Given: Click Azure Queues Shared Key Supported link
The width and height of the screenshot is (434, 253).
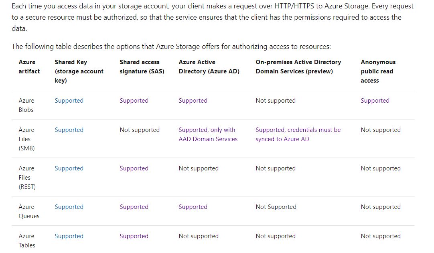Looking at the screenshot, I should (69, 207).
